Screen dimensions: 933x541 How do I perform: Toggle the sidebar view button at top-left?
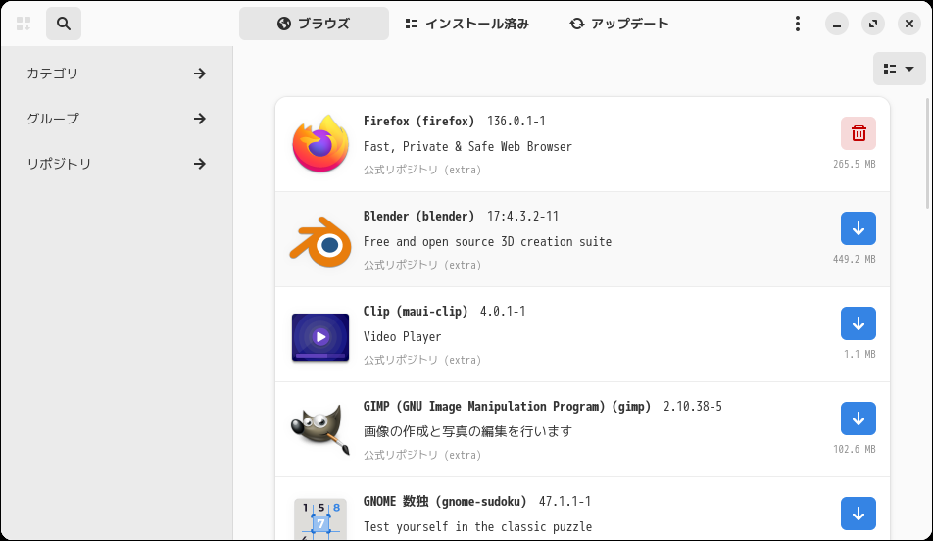coord(24,24)
